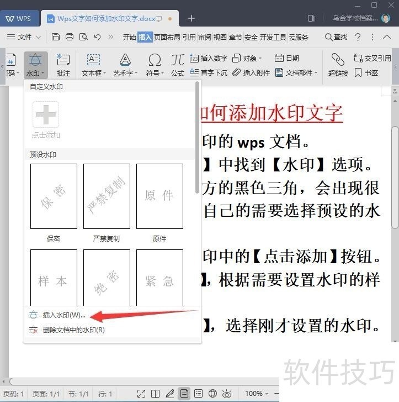Click 首字下沉 drop cap
The width and height of the screenshot is (399, 402).
pyautogui.click(x=209, y=73)
